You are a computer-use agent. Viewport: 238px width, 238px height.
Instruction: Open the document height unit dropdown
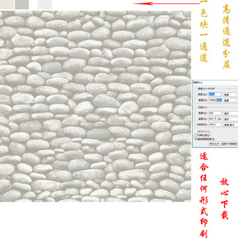click(x=231, y=119)
